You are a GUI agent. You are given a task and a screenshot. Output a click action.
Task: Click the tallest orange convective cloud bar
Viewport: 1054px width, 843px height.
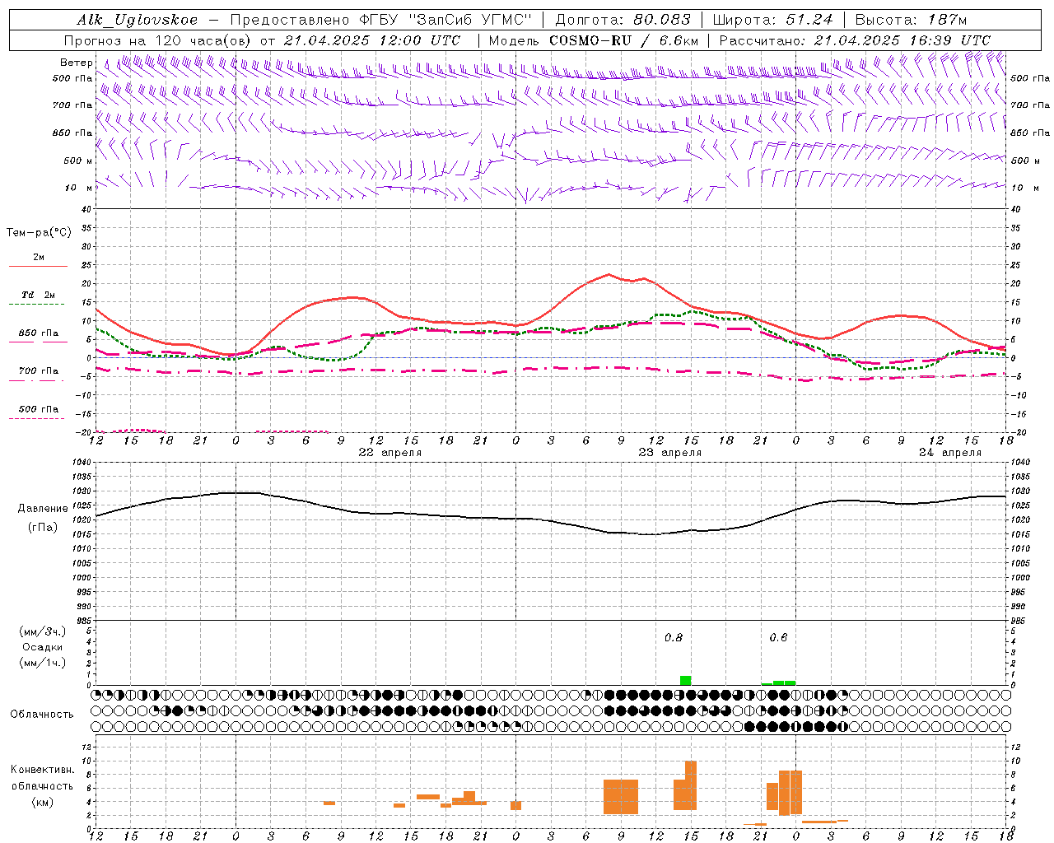coord(691,785)
